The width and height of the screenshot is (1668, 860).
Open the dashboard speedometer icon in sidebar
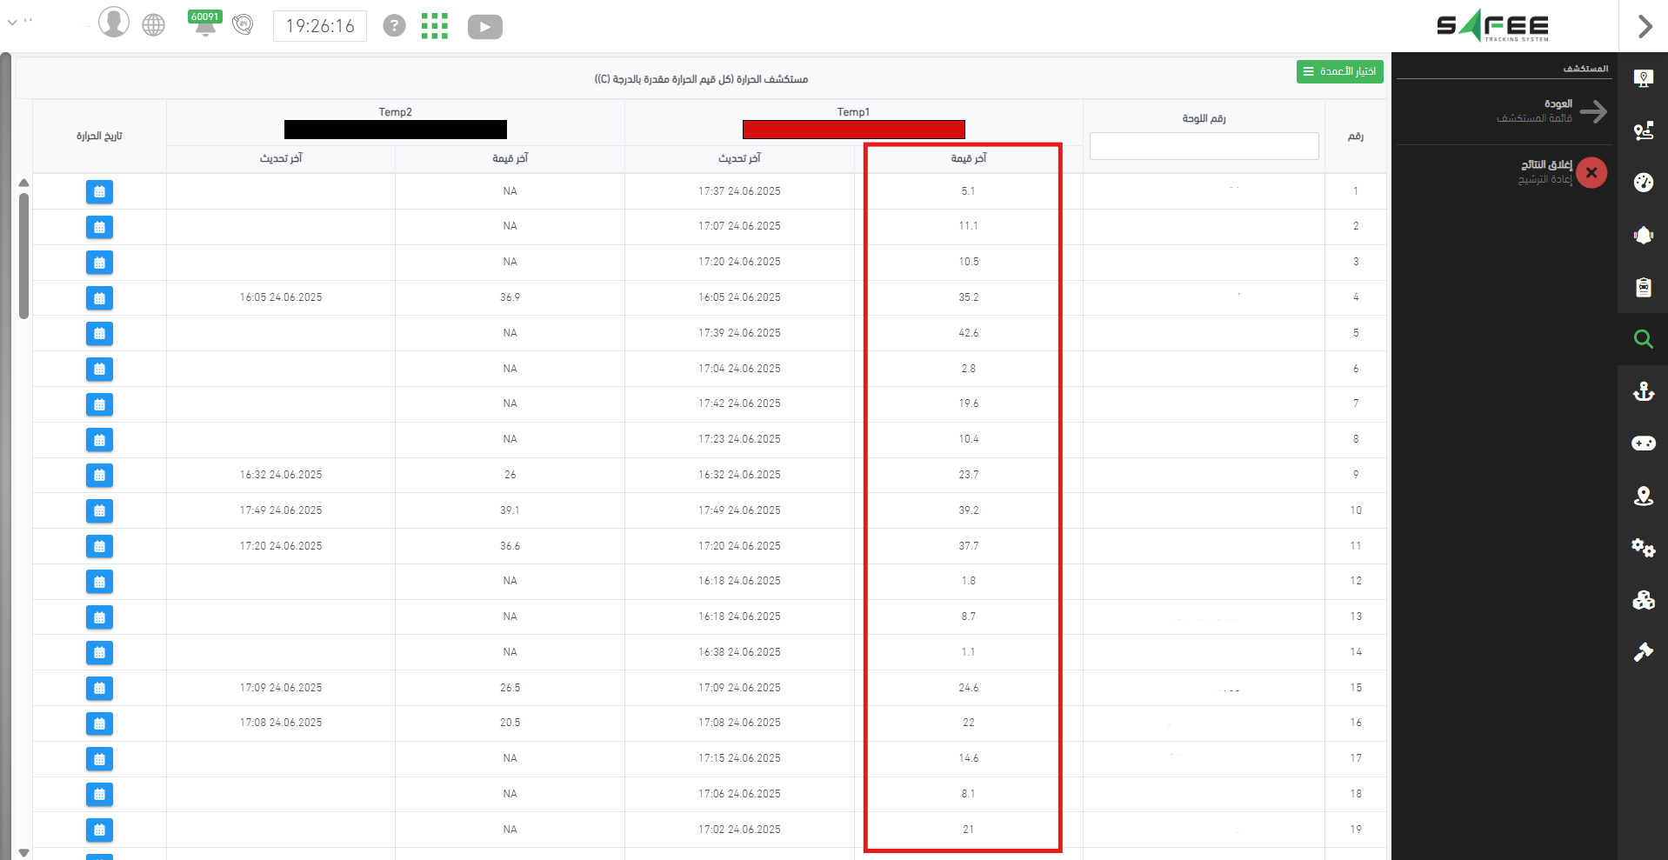point(1643,183)
